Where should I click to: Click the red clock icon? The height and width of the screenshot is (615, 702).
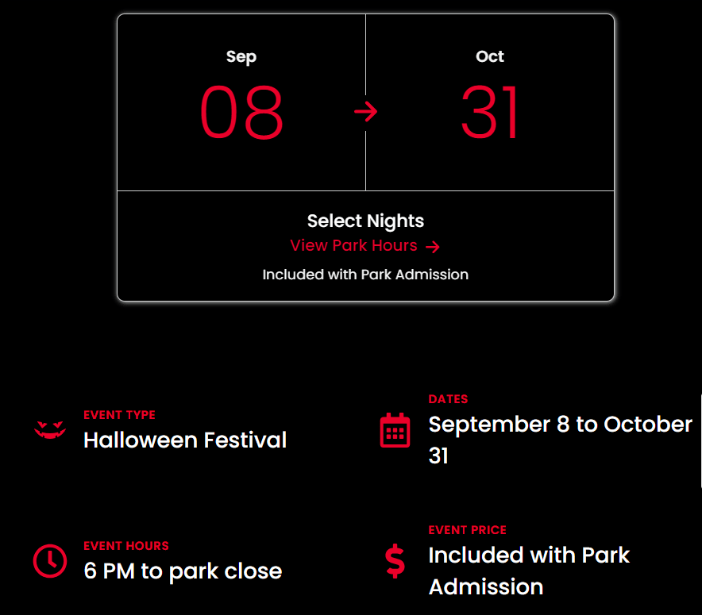[50, 561]
